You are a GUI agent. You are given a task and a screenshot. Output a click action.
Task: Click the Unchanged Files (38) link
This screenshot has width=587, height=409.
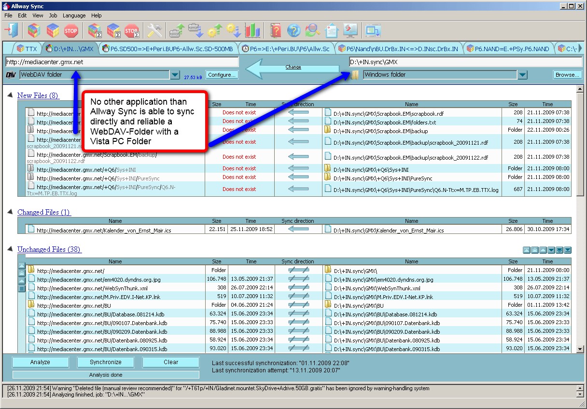pyautogui.click(x=49, y=249)
